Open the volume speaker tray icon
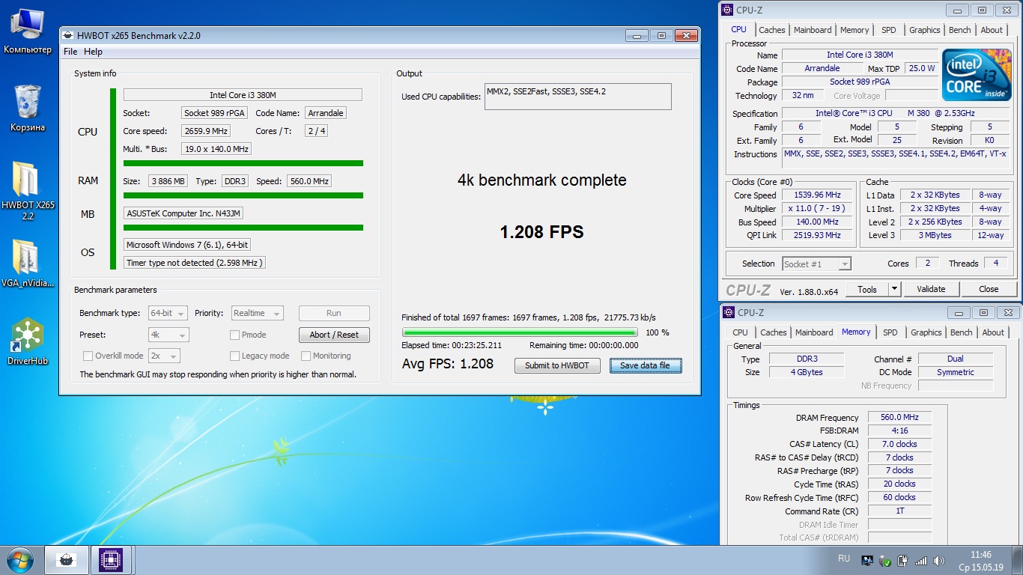1023x575 pixels. pyautogui.click(x=939, y=560)
